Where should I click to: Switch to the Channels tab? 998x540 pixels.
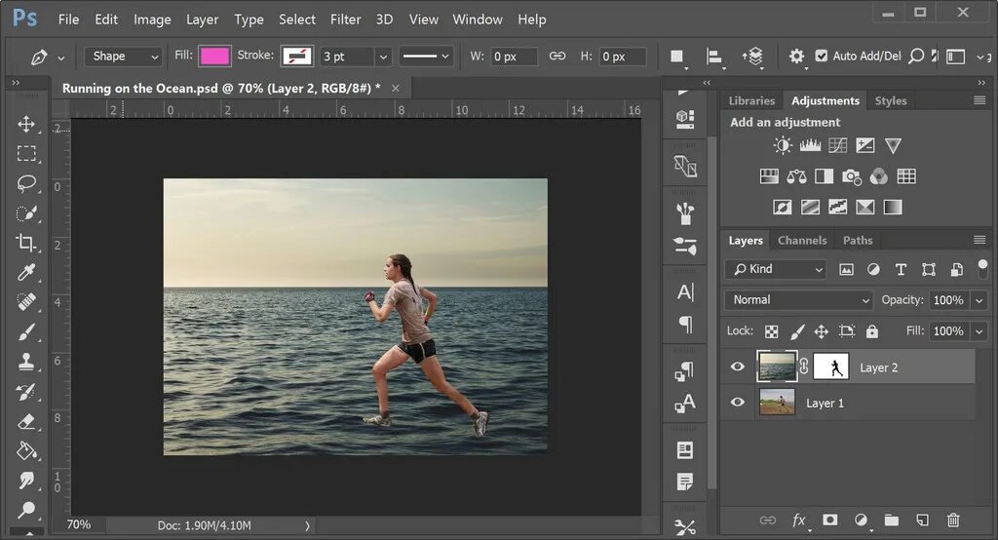[x=801, y=241]
